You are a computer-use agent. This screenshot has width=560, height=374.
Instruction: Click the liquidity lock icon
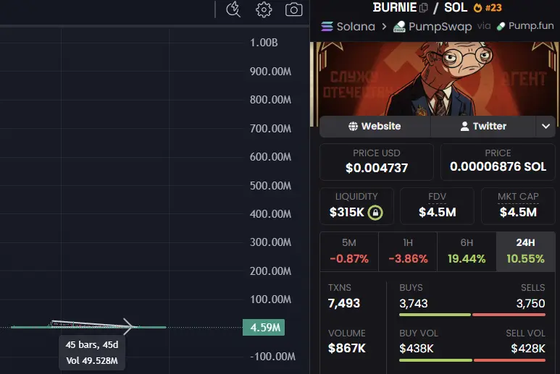click(375, 213)
